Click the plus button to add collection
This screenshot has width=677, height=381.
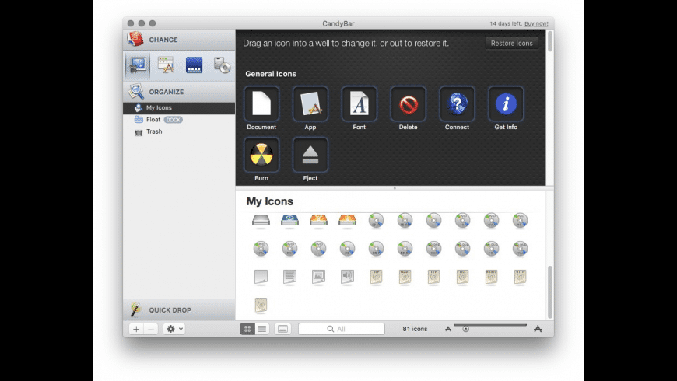pyautogui.click(x=136, y=329)
